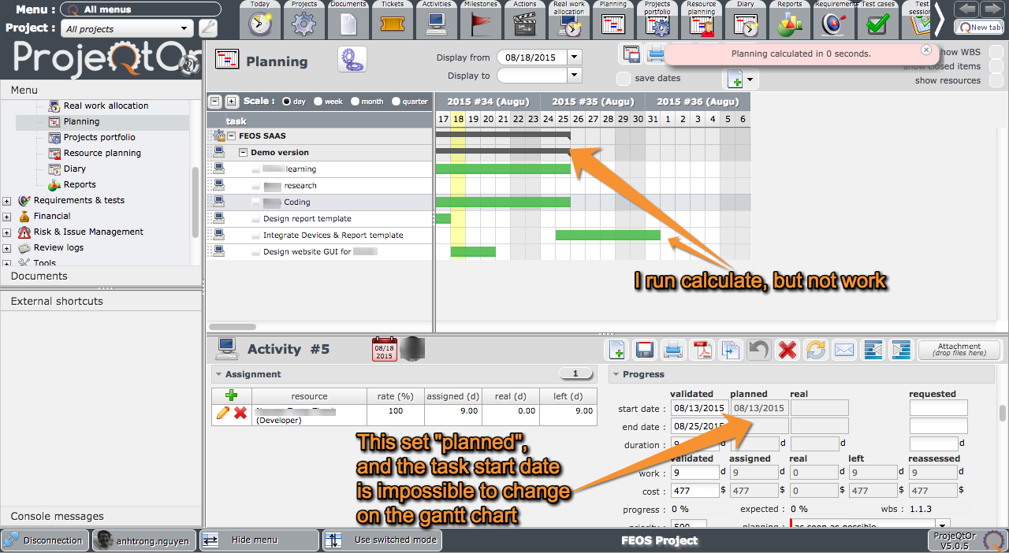Image resolution: width=1009 pixels, height=553 pixels.
Task: Open the Diary icon in top bar
Action: point(746,25)
